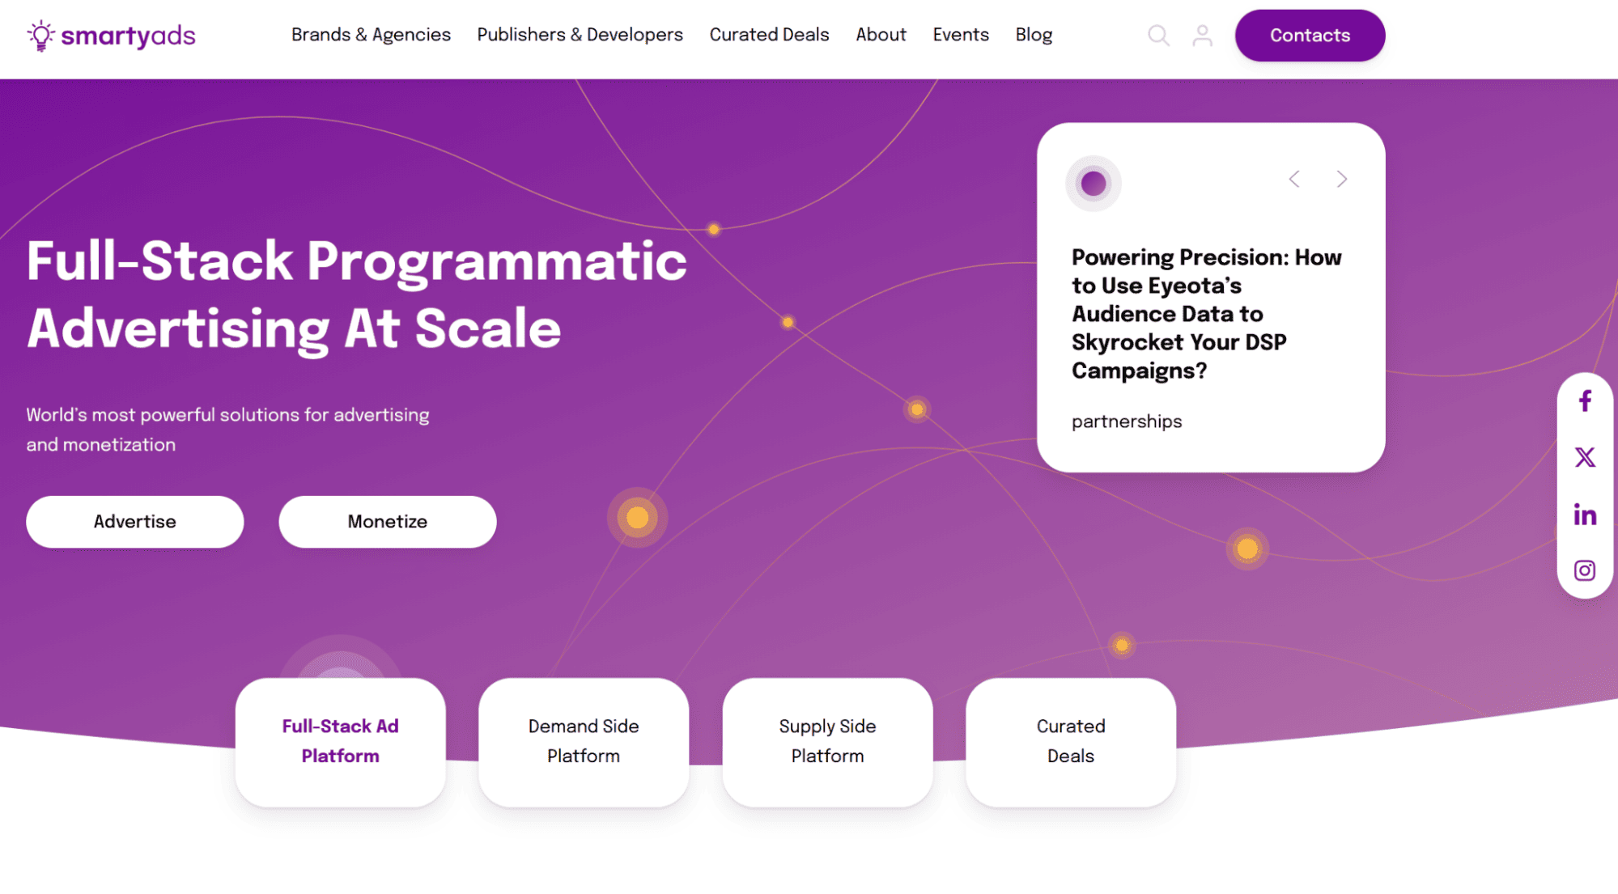Open the user account icon
This screenshot has height=894, width=1618.
click(x=1202, y=36)
